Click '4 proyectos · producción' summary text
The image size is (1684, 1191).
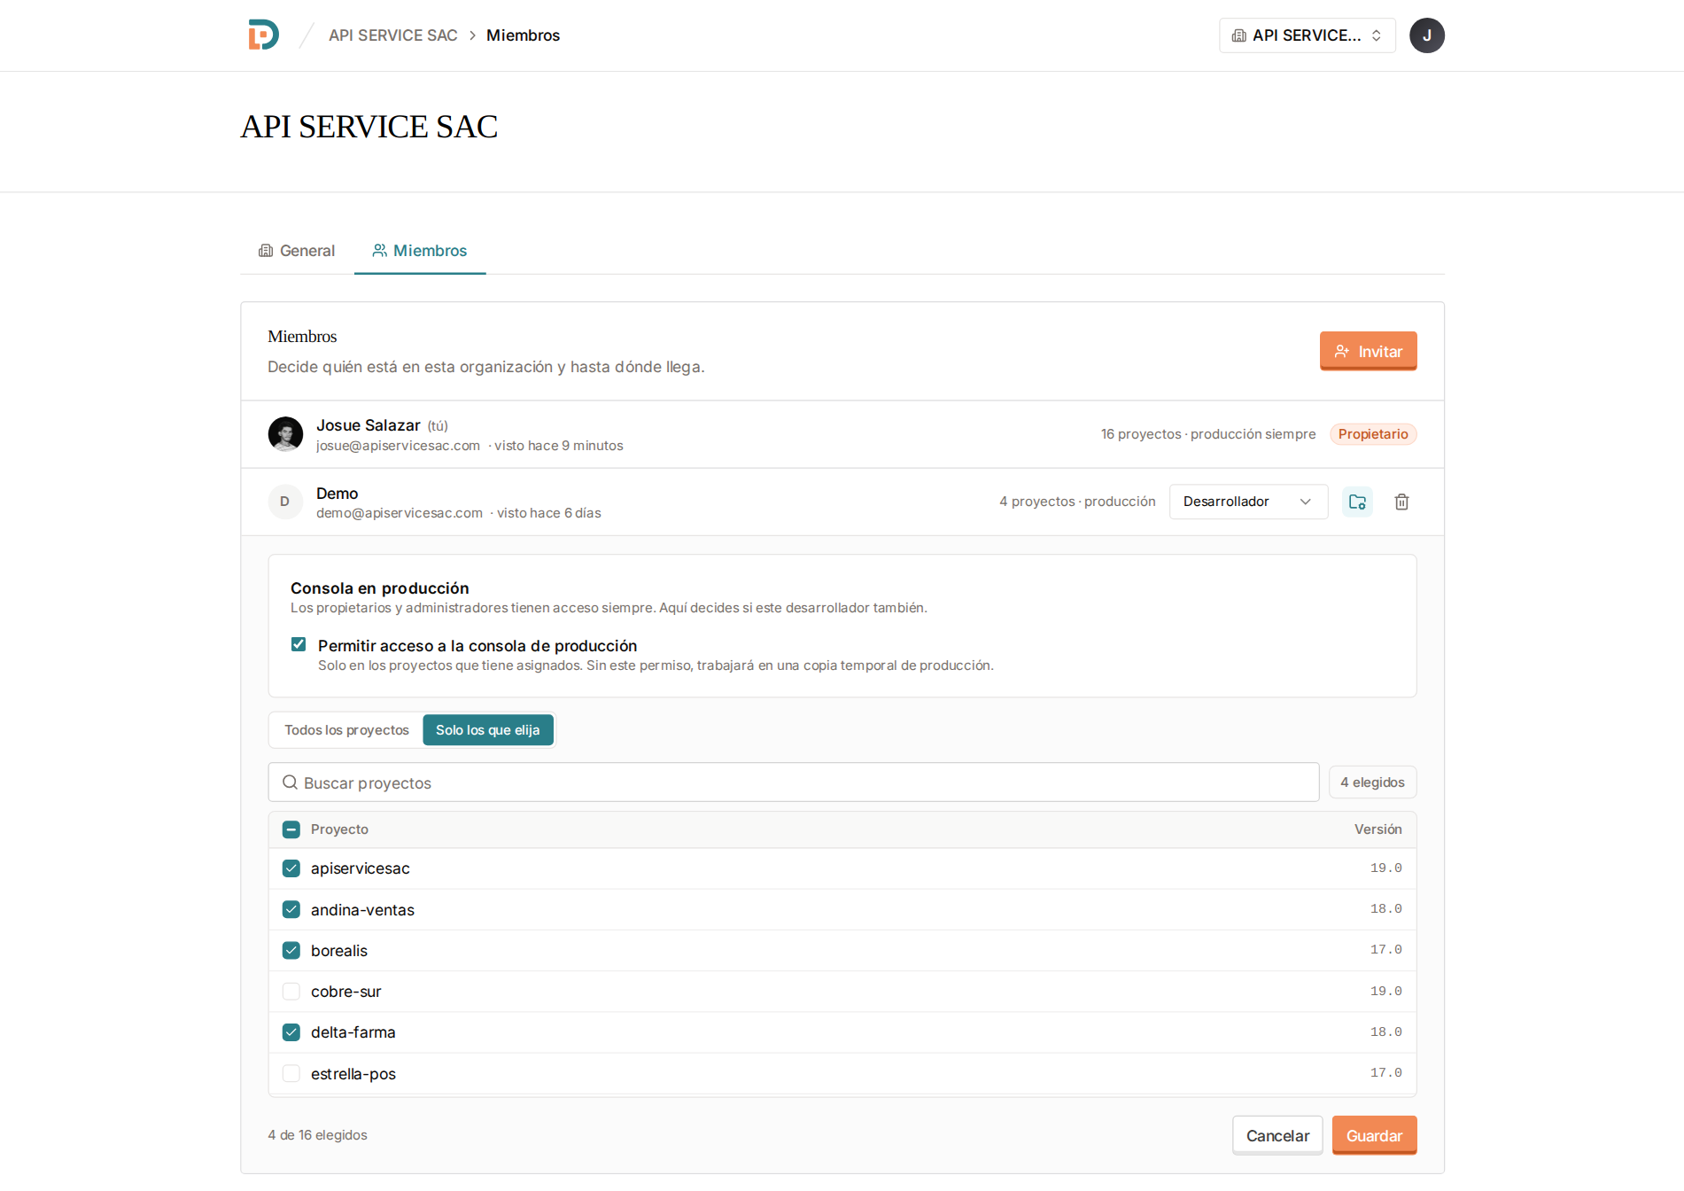(x=1077, y=502)
